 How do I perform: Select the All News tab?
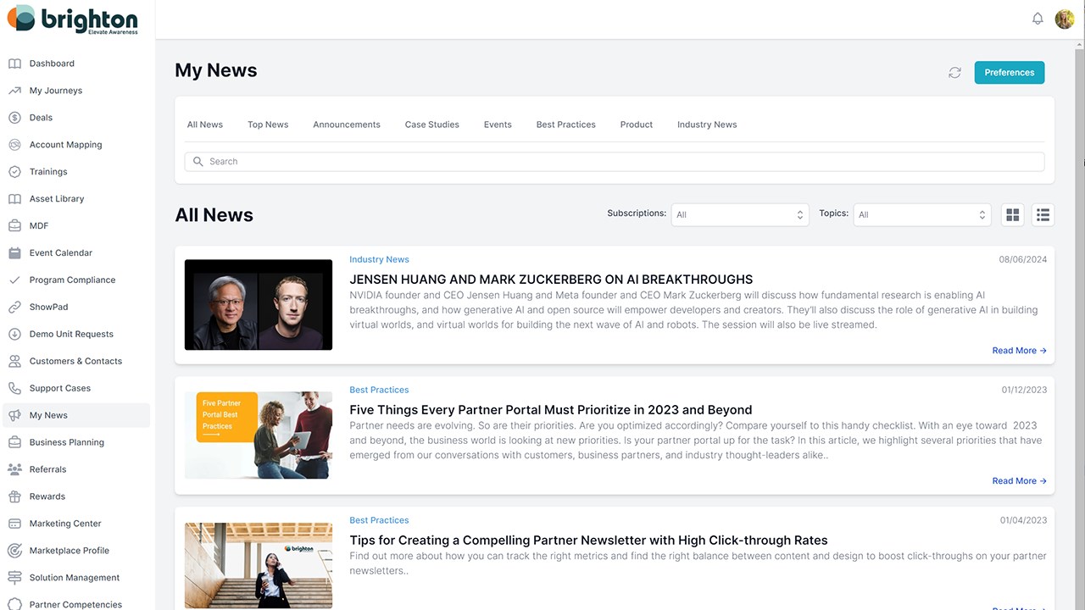[x=205, y=125]
